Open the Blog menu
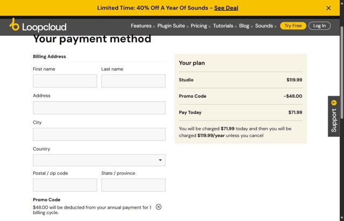The width and height of the screenshot is (344, 221). [246, 26]
